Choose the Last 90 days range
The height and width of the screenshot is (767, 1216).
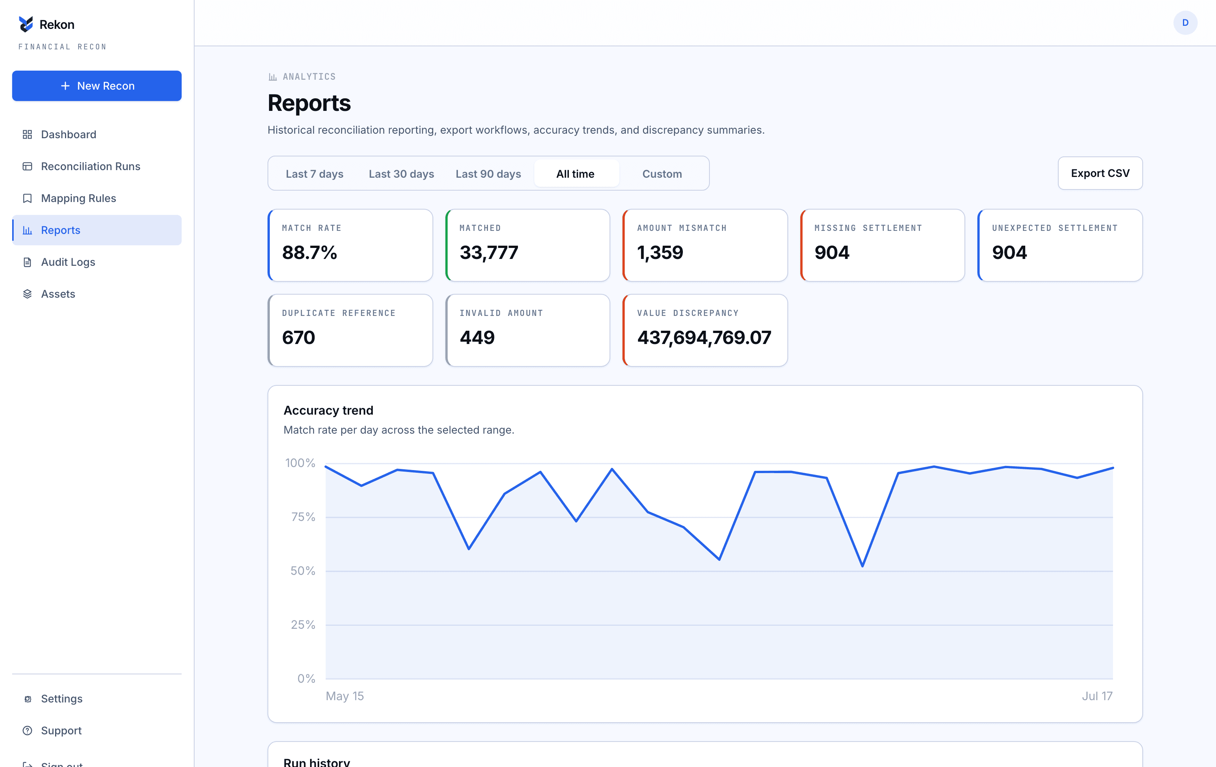click(x=488, y=174)
